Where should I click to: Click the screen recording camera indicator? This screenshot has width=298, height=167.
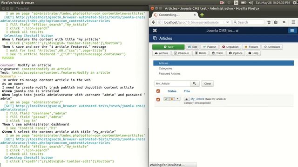tap(222, 3)
